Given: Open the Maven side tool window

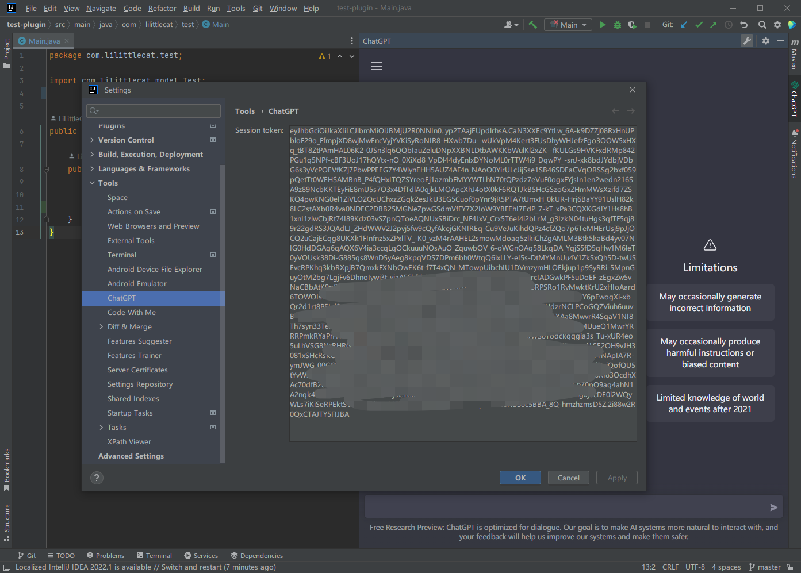Looking at the screenshot, I should coord(794,55).
